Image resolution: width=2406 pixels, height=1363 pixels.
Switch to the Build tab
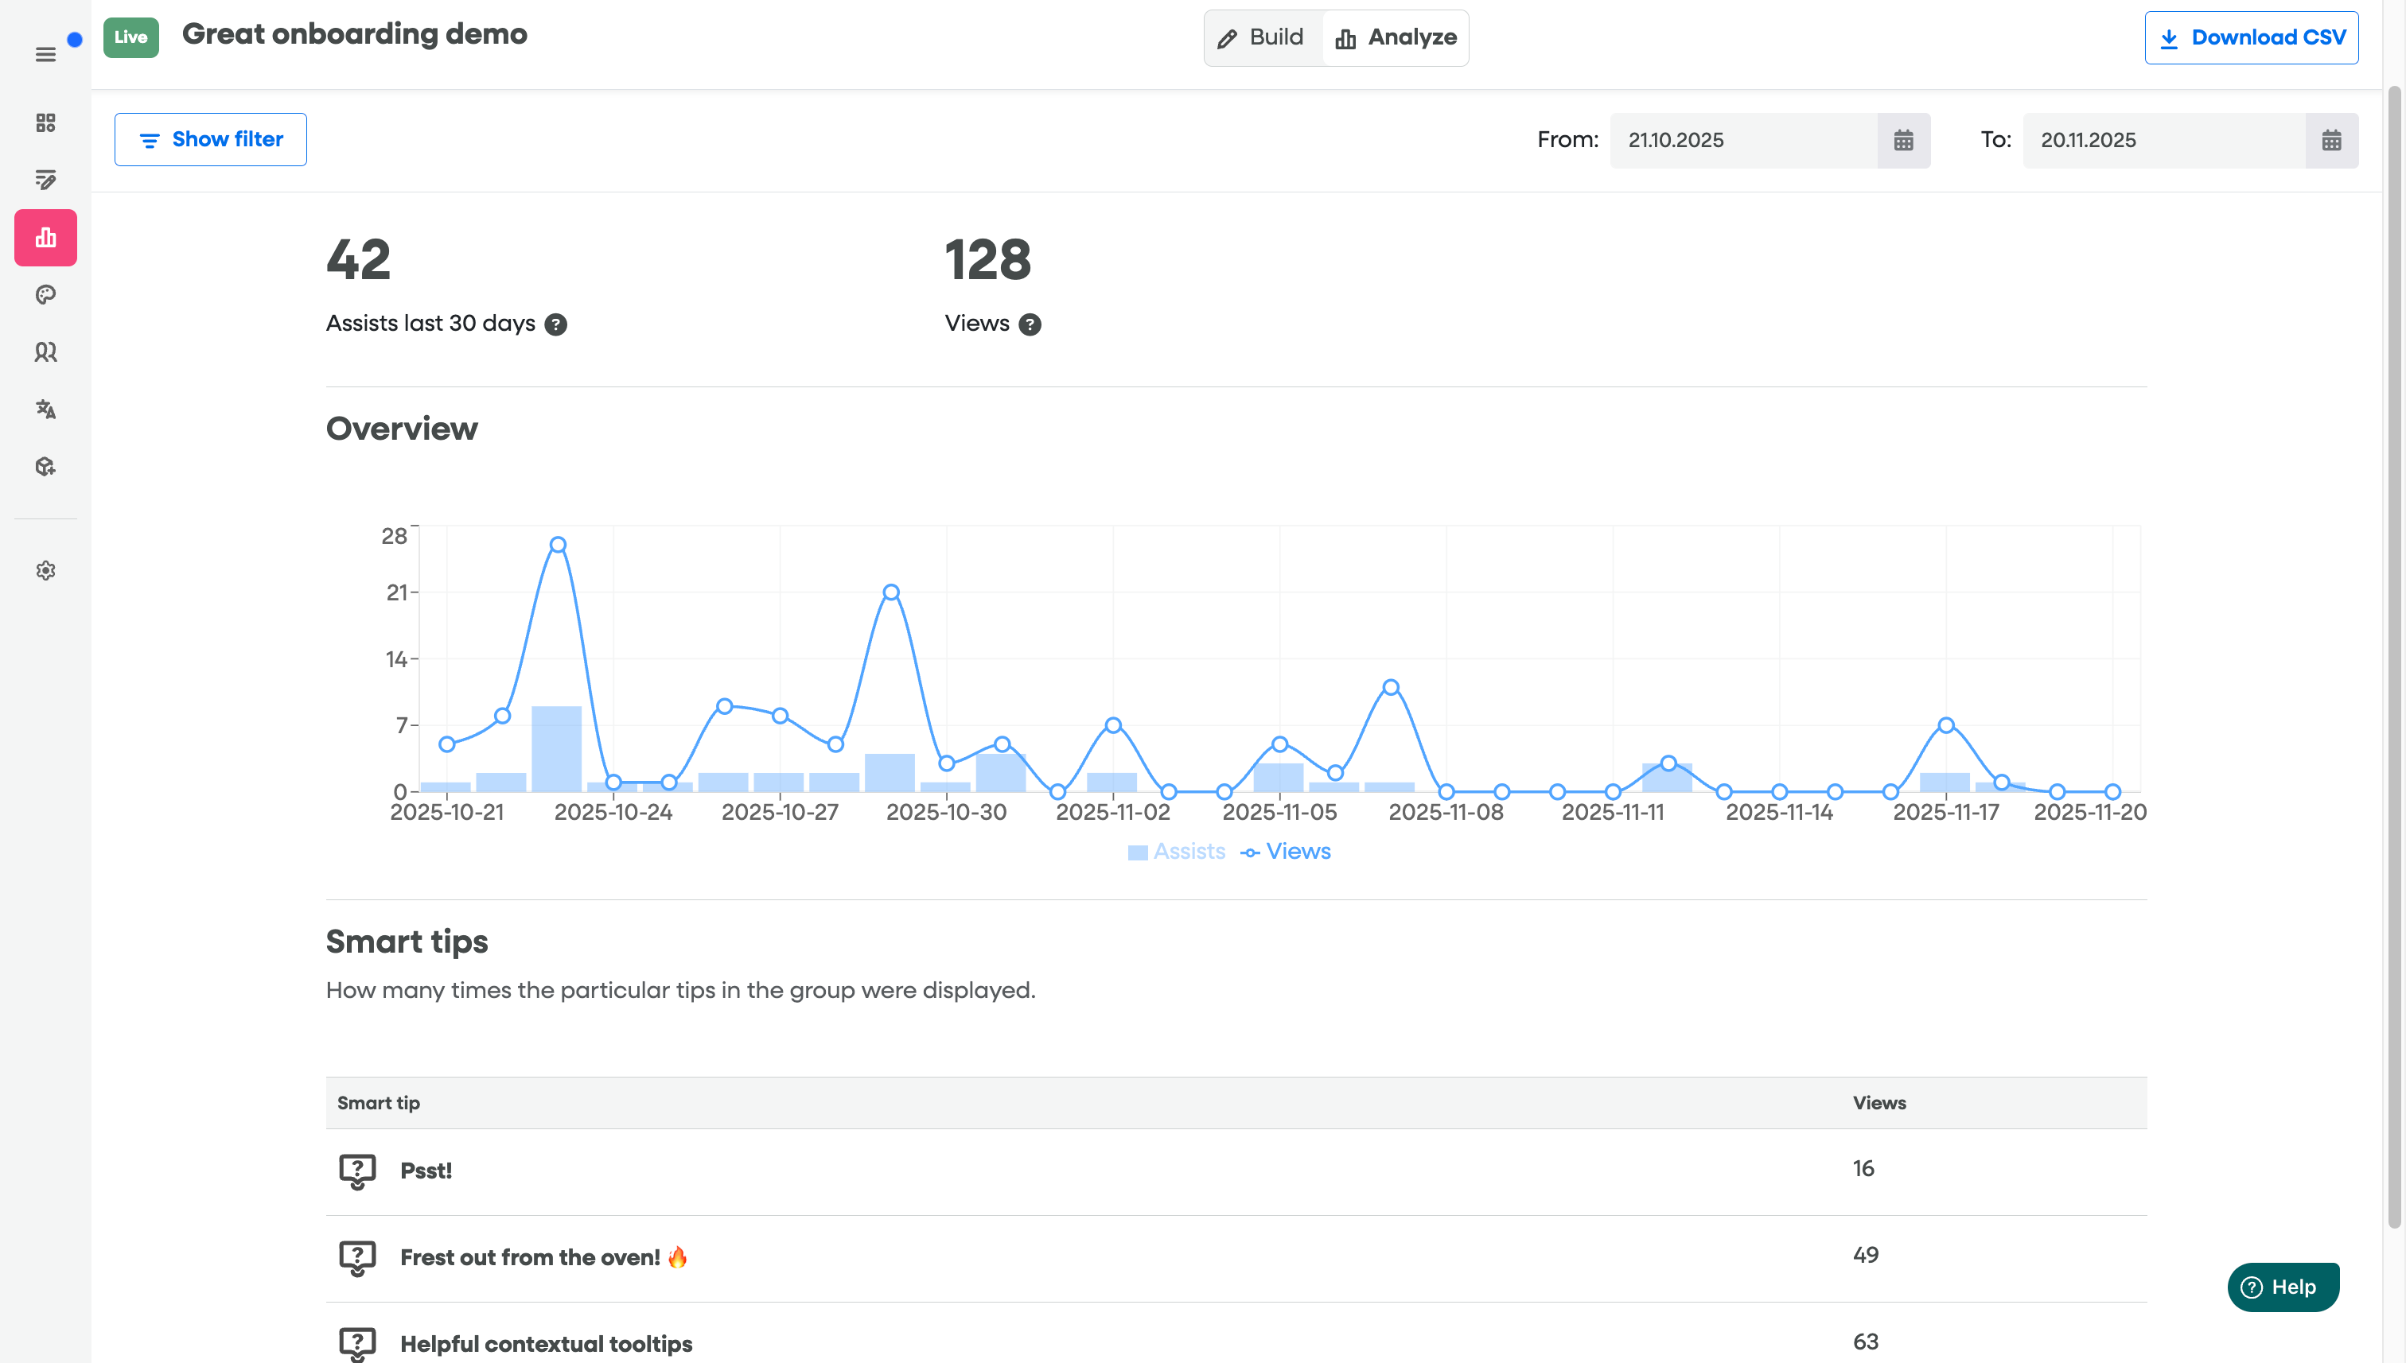click(x=1262, y=37)
